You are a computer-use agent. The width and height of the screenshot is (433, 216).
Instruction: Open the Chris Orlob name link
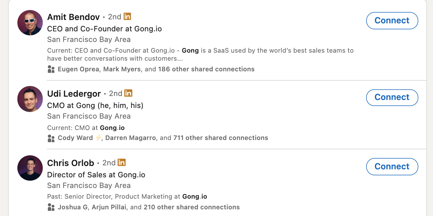(70, 163)
